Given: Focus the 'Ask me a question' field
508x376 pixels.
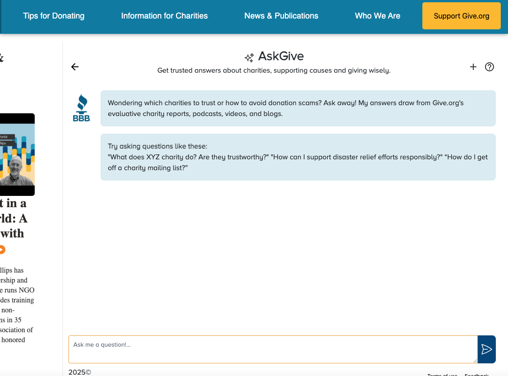Looking at the screenshot, I should coord(273,349).
